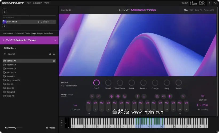This screenshot has height=133, width=219.
Task: Click the pitch down arrow icon
Action: [x=144, y=96]
